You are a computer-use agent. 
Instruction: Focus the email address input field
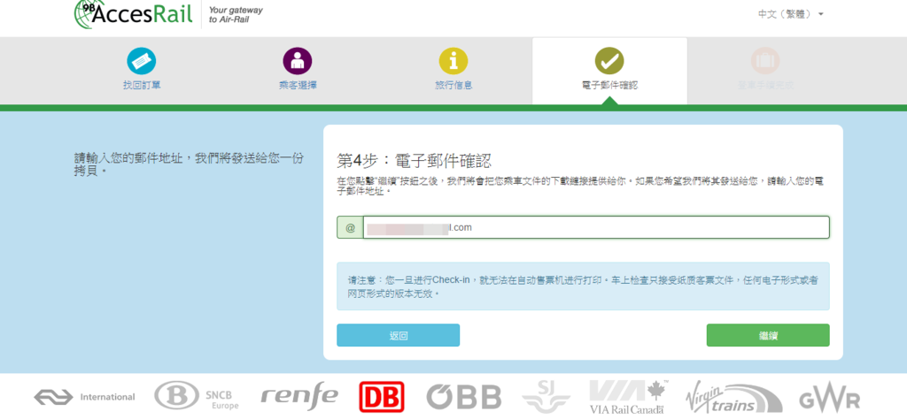[596, 227]
